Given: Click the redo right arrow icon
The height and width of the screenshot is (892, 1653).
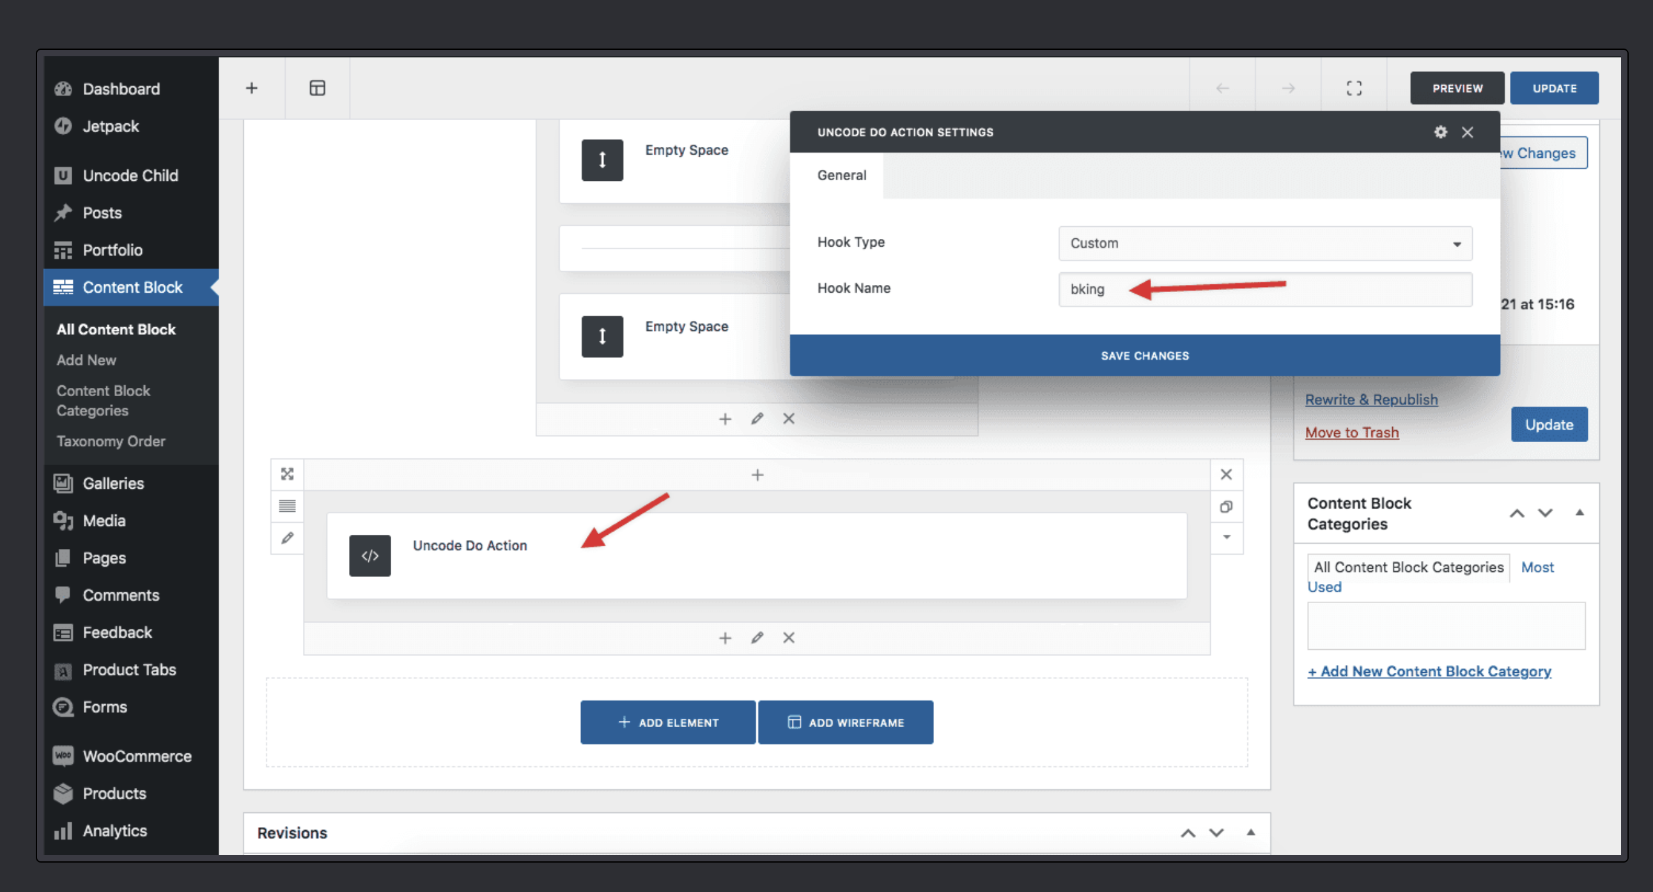Looking at the screenshot, I should [1288, 88].
